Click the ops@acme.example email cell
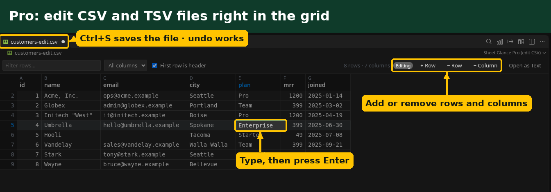 [143, 96]
